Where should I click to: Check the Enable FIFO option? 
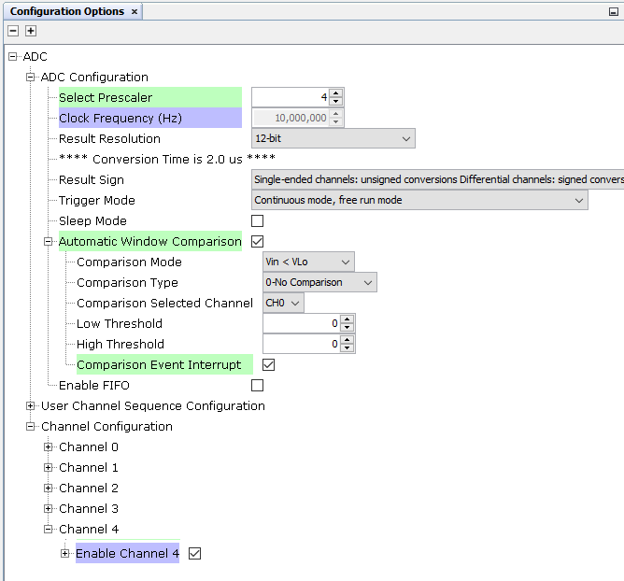tap(258, 386)
